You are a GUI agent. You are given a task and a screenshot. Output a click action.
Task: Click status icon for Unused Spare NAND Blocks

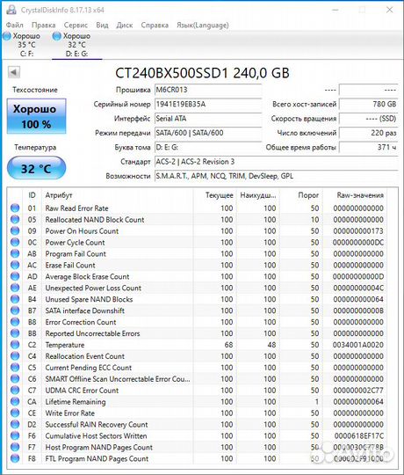coord(15,299)
